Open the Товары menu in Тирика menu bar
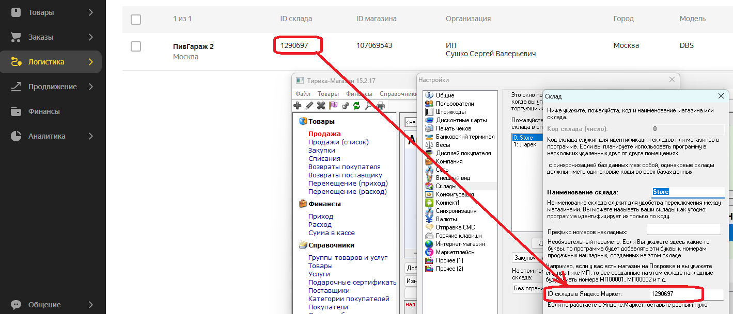Viewport: 733px width, 314px height. 328,94
